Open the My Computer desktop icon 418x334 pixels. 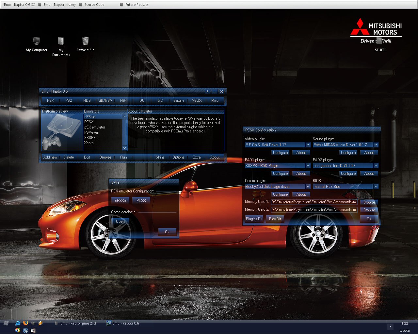point(36,44)
